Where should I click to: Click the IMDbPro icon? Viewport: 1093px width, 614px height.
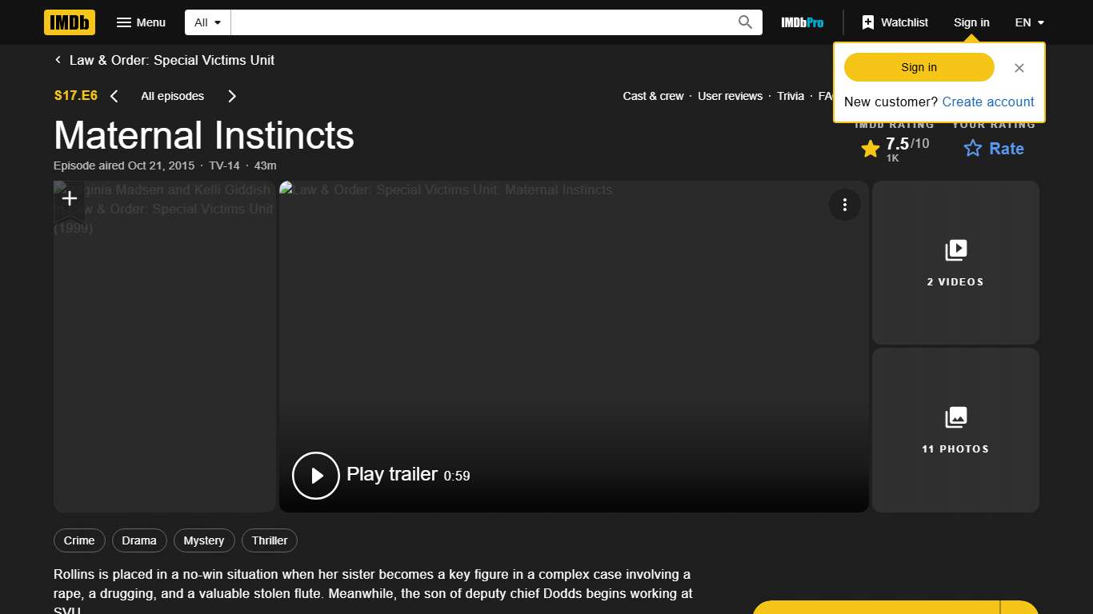(802, 22)
